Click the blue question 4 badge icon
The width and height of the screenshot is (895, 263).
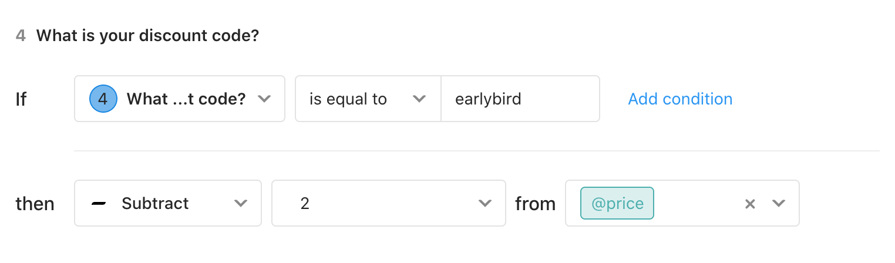(103, 99)
